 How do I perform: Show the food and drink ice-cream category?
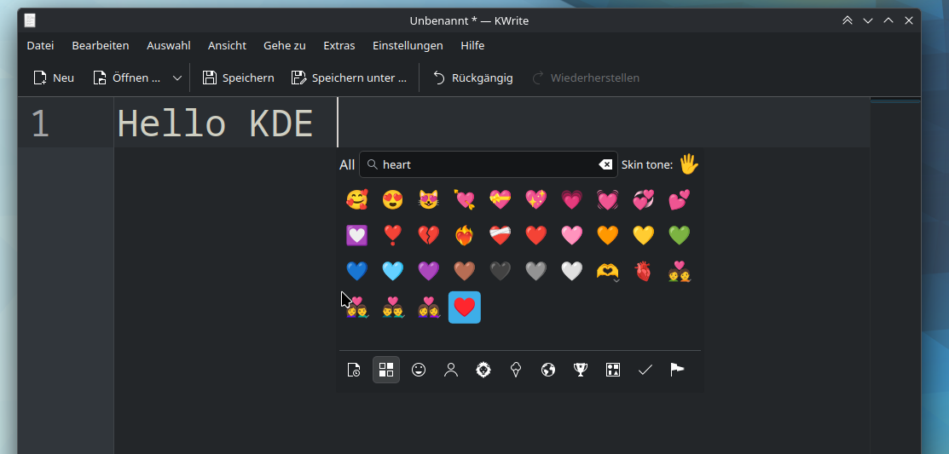516,370
